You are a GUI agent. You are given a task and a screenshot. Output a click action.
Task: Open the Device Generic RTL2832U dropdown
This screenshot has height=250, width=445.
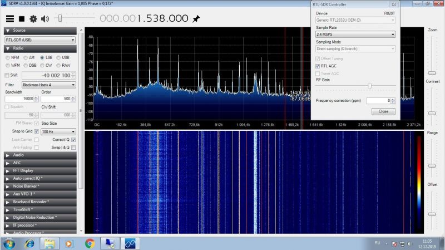[x=355, y=20]
